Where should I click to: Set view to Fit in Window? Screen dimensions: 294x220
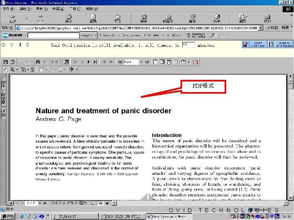pos(162,62)
